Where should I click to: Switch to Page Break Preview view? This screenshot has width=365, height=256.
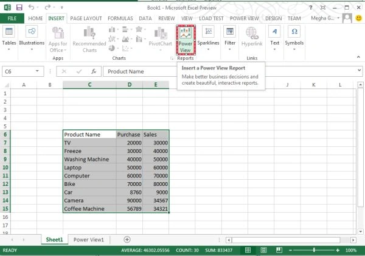pos(279,250)
